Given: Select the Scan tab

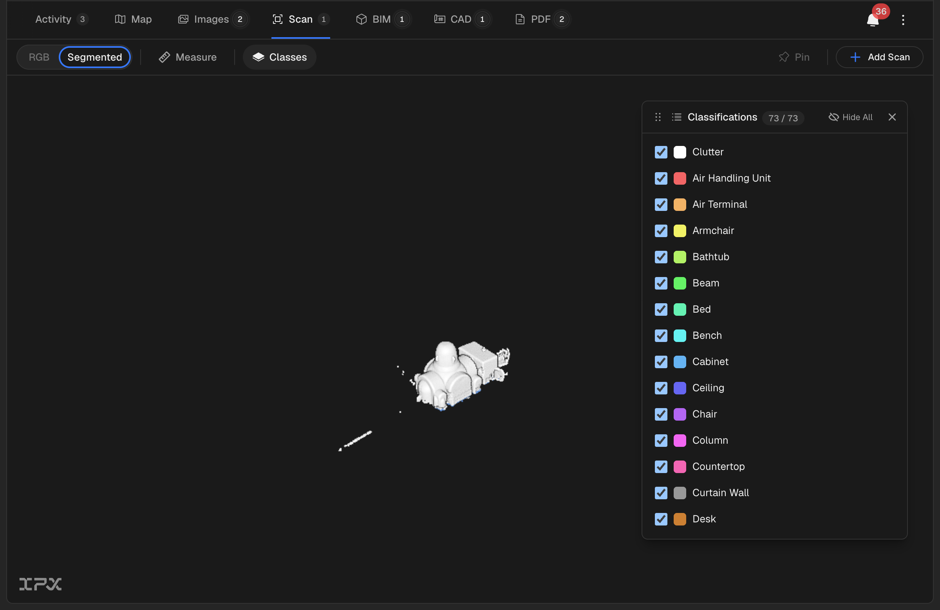Looking at the screenshot, I should tap(301, 19).
